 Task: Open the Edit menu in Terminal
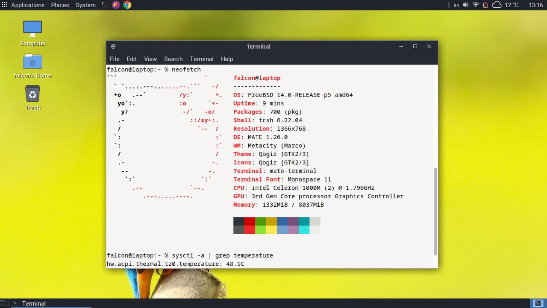pyautogui.click(x=132, y=59)
